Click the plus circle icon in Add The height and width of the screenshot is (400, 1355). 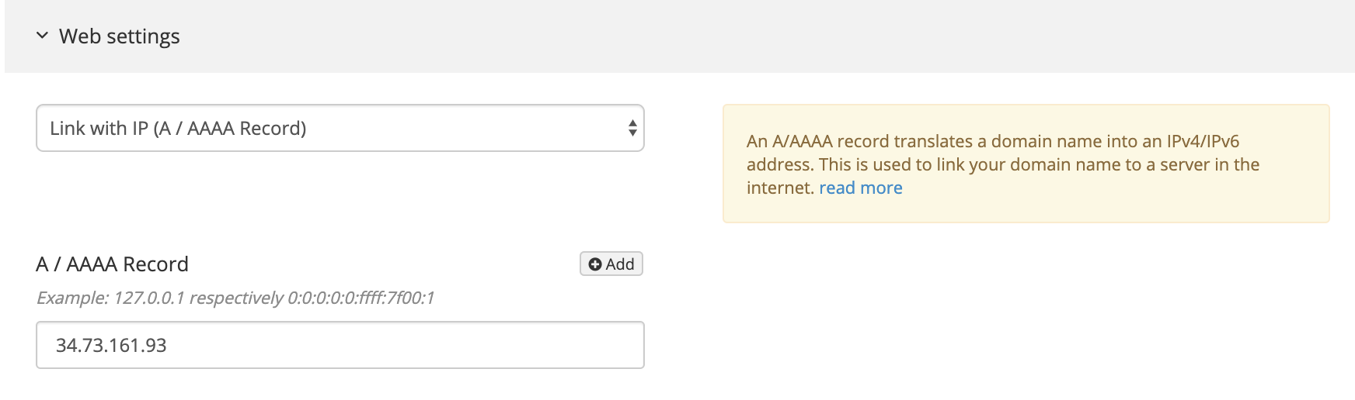(595, 264)
